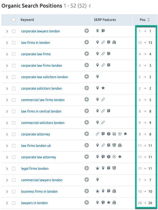Click people-also-ask icon for law firms in central london

point(109,111)
